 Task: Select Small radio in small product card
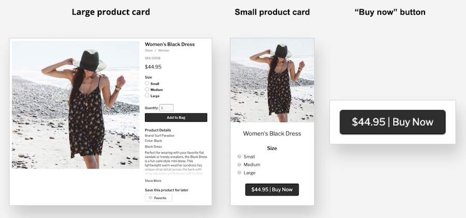(239, 156)
